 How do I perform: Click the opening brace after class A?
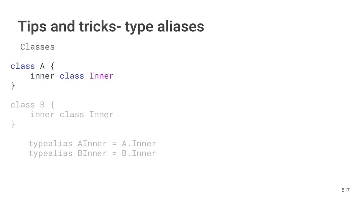point(52,66)
